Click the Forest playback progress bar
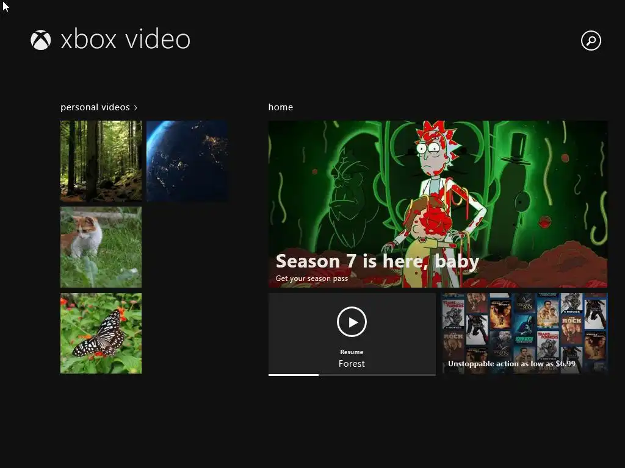Viewport: 625px width, 468px height. point(352,375)
